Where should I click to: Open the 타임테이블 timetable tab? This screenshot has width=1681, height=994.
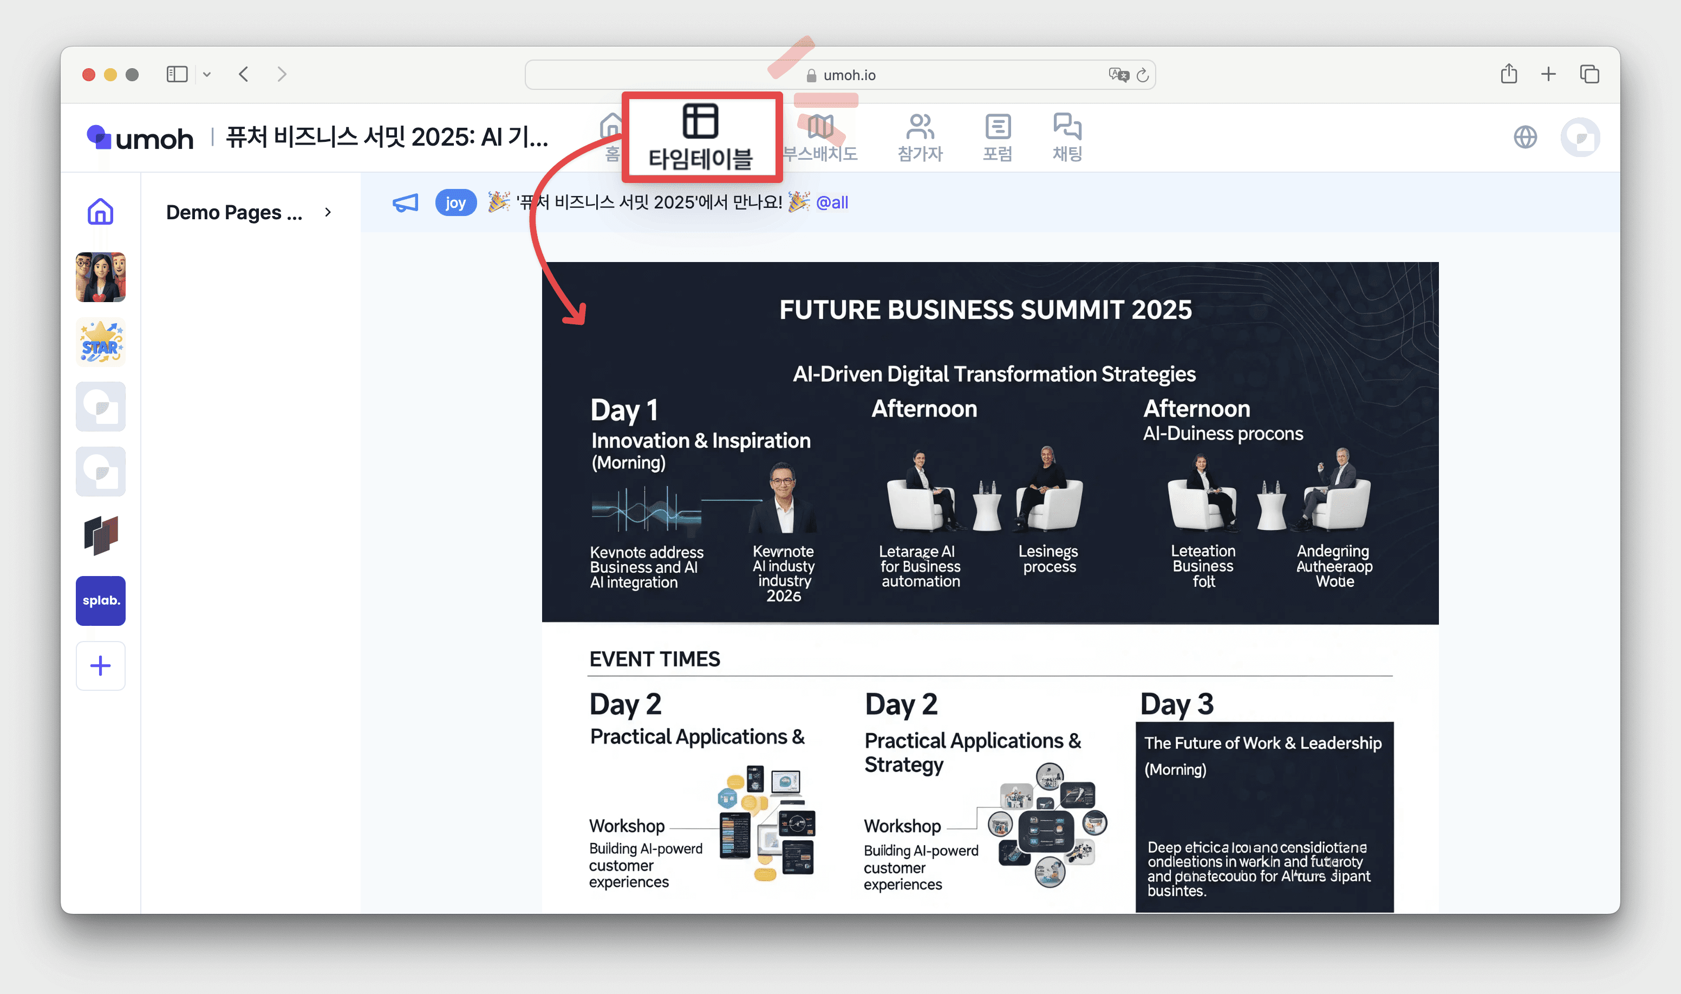pos(701,138)
